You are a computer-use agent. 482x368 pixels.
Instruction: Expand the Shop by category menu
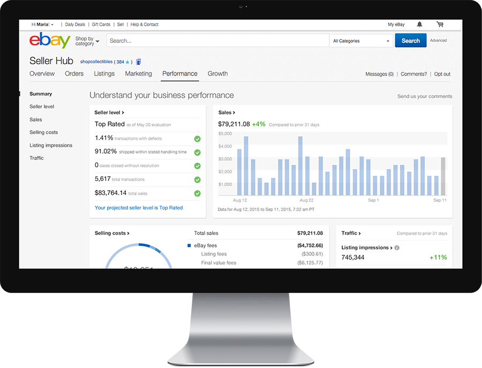(x=87, y=41)
